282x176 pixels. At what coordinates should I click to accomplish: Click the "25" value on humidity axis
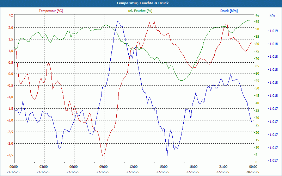click(257, 125)
